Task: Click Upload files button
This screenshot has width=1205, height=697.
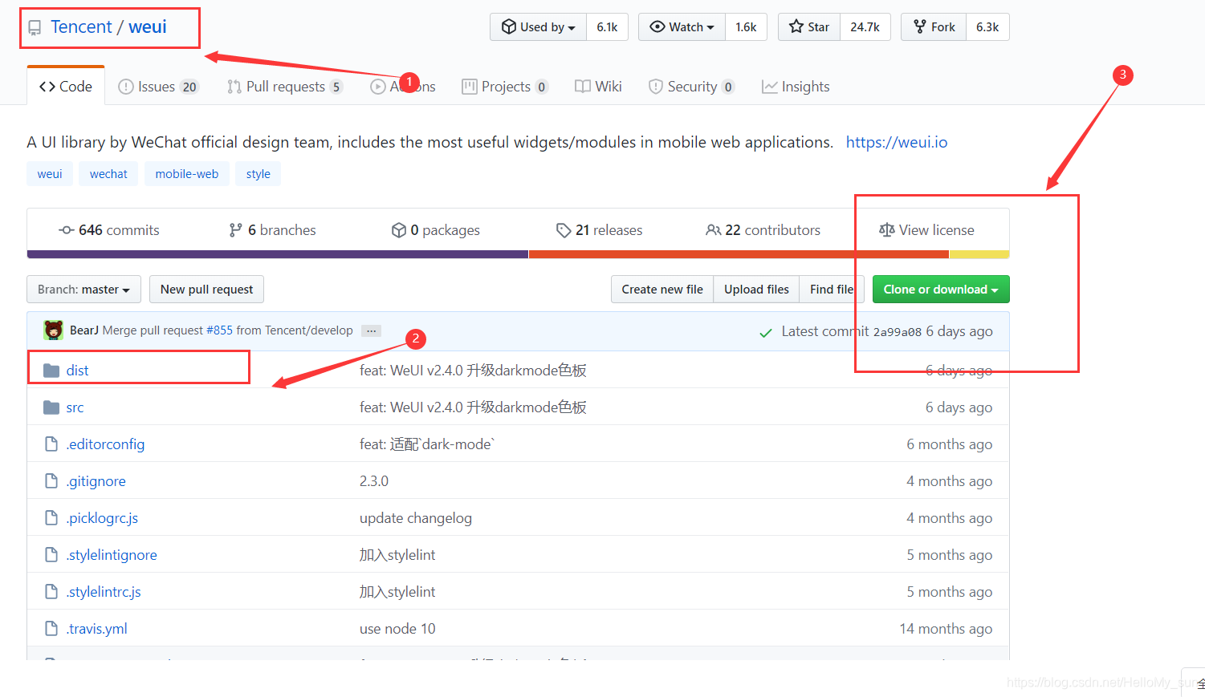Action: point(756,290)
